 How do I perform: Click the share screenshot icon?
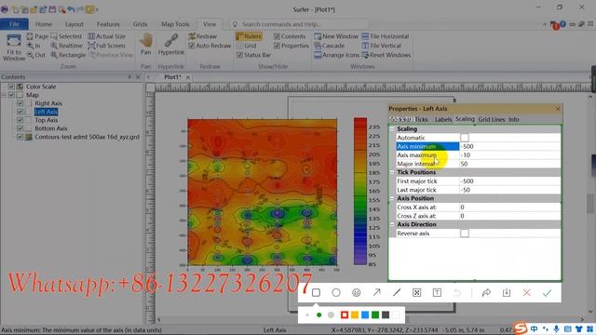click(x=486, y=292)
